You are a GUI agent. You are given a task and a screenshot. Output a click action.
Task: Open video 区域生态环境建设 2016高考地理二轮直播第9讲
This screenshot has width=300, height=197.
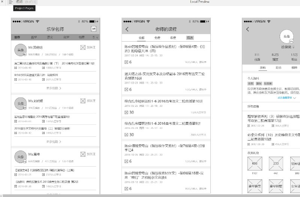click(x=42, y=117)
